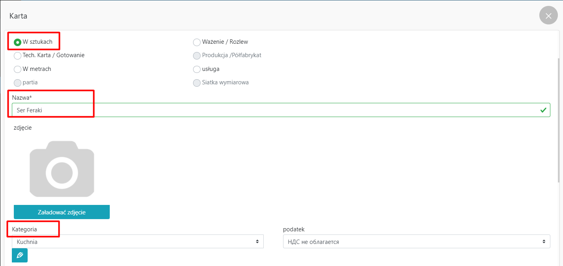
Task: Click the teal edit icon below Kategoria
Action: [x=20, y=255]
